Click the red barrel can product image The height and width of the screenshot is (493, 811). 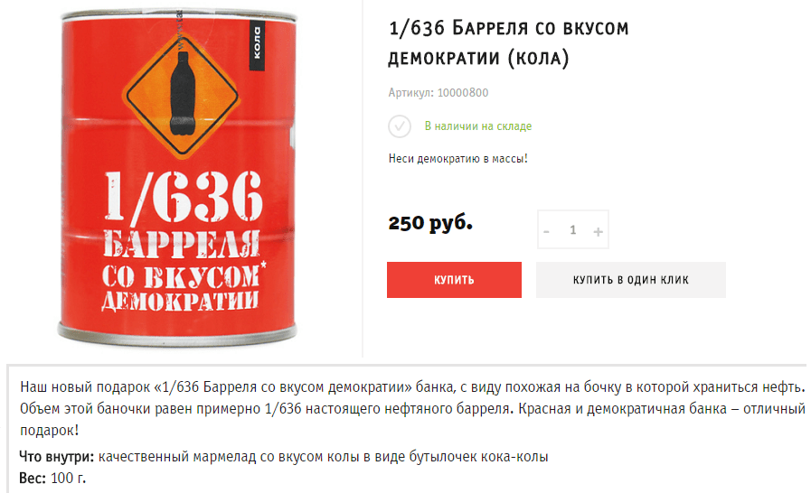pyautogui.click(x=178, y=177)
